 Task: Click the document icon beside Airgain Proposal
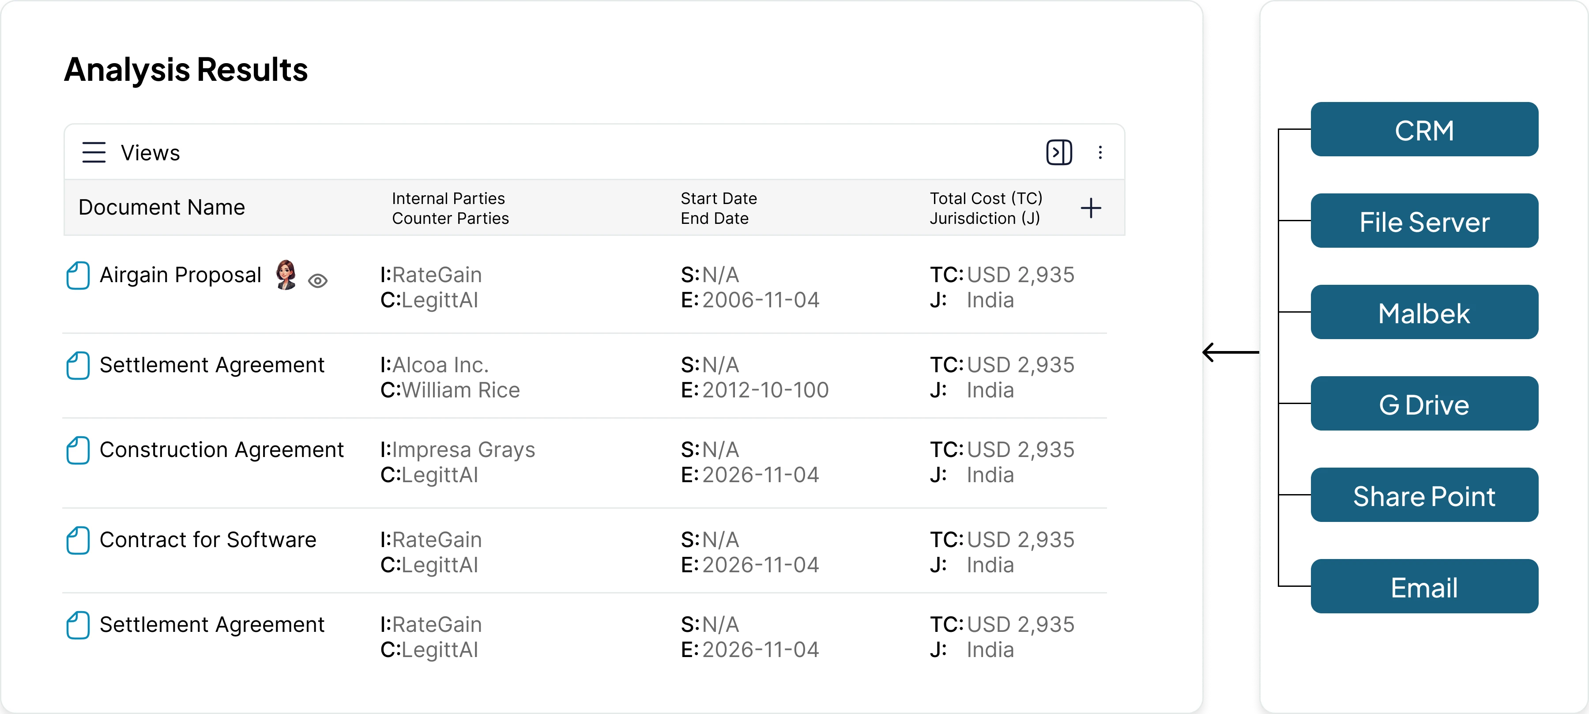(x=78, y=276)
